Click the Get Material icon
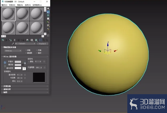This screenshot has width=167, height=113. tap(3, 40)
